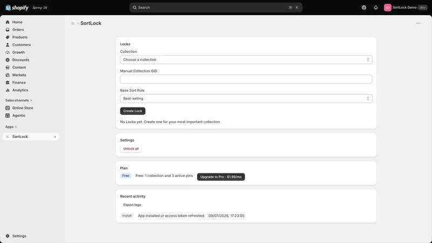Open the Choose a collection dropdown

[x=246, y=60]
